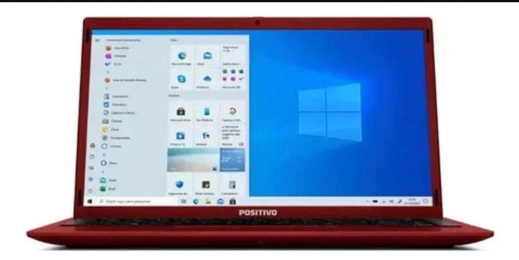Open the Filmes e TV tile

[181, 136]
